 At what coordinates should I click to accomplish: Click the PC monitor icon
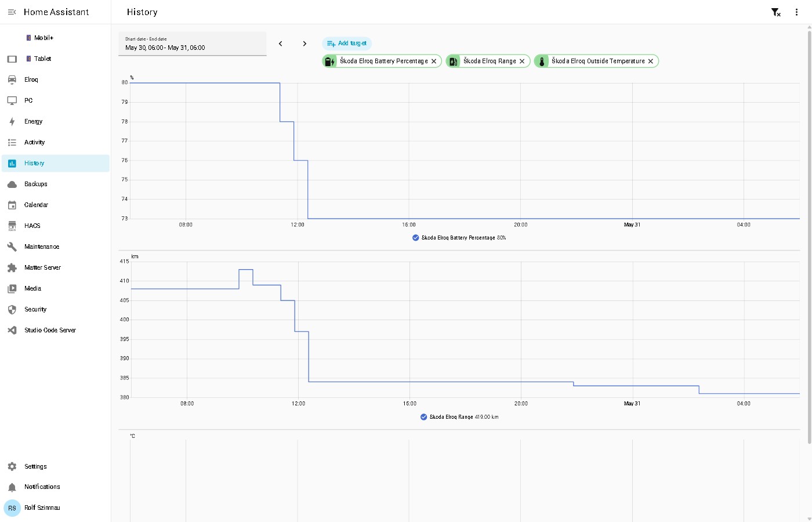click(x=12, y=100)
